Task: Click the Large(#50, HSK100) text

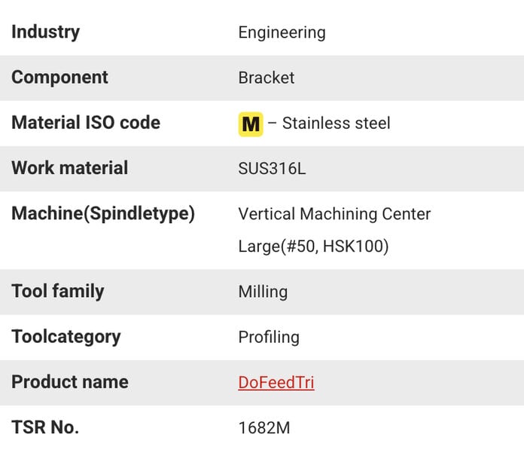Action: (313, 246)
